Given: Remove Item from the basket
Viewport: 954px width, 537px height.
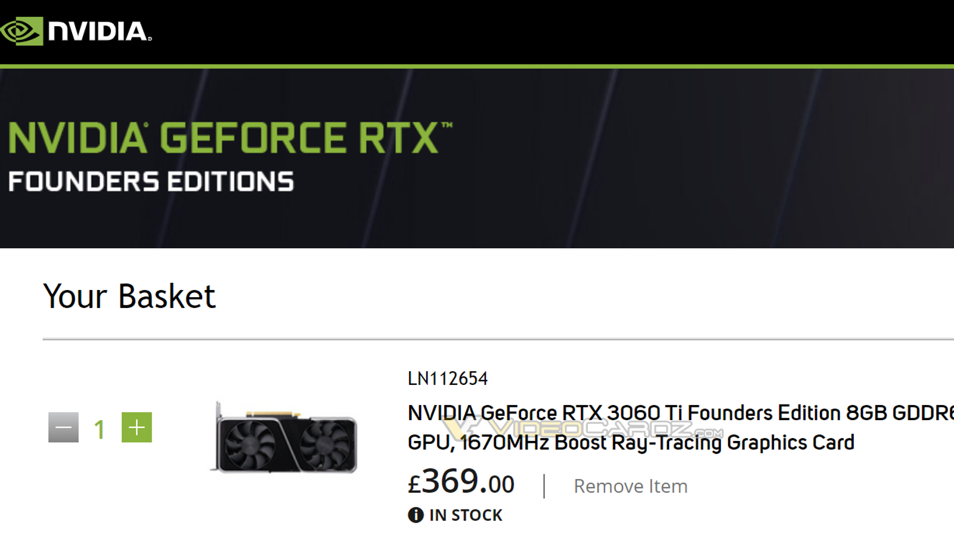Looking at the screenshot, I should 630,486.
